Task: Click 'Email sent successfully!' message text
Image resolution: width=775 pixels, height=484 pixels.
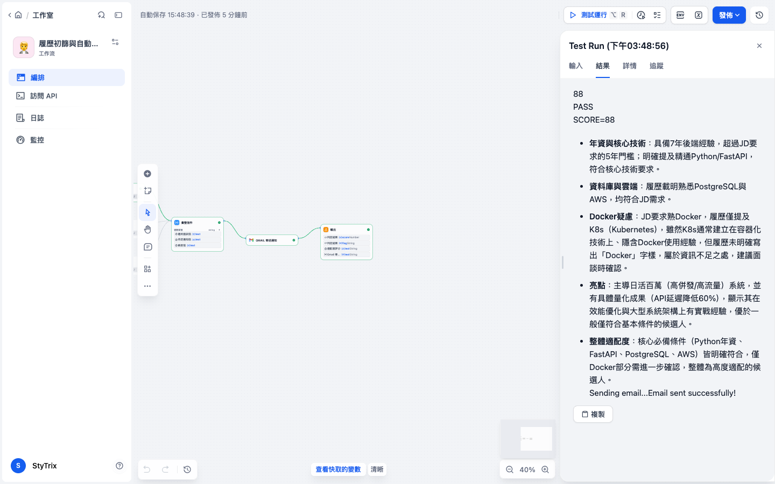Action: click(x=692, y=393)
